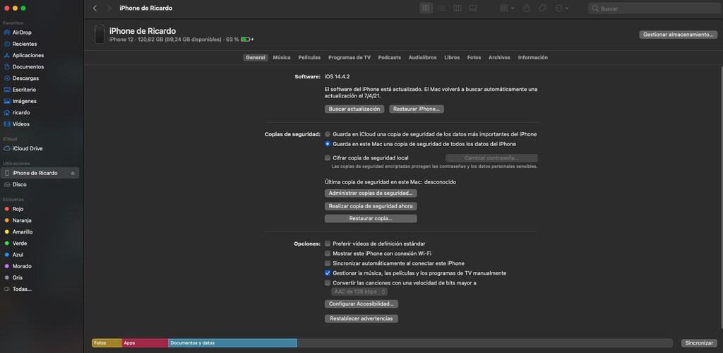
Task: Switch to list view
Action: tap(441, 8)
